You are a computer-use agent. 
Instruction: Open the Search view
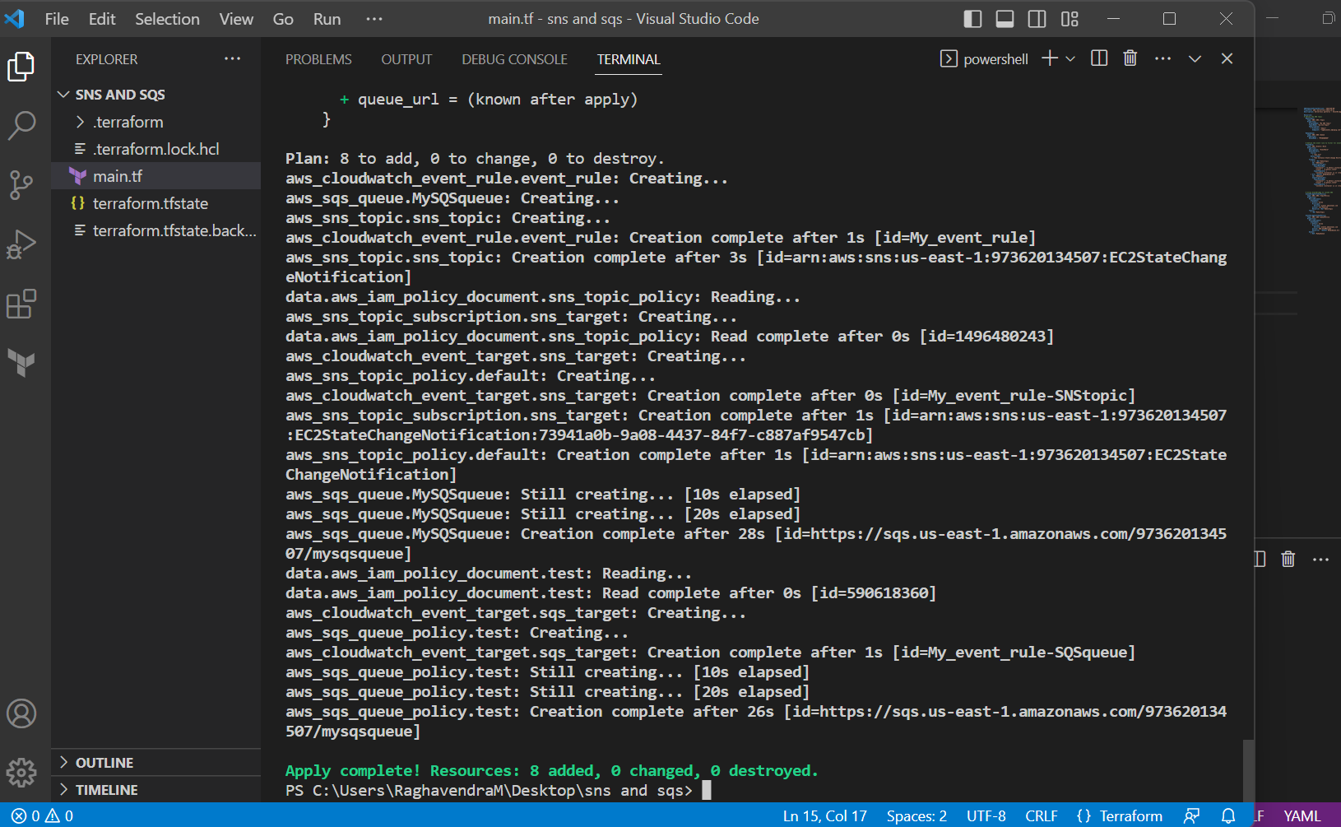22,126
